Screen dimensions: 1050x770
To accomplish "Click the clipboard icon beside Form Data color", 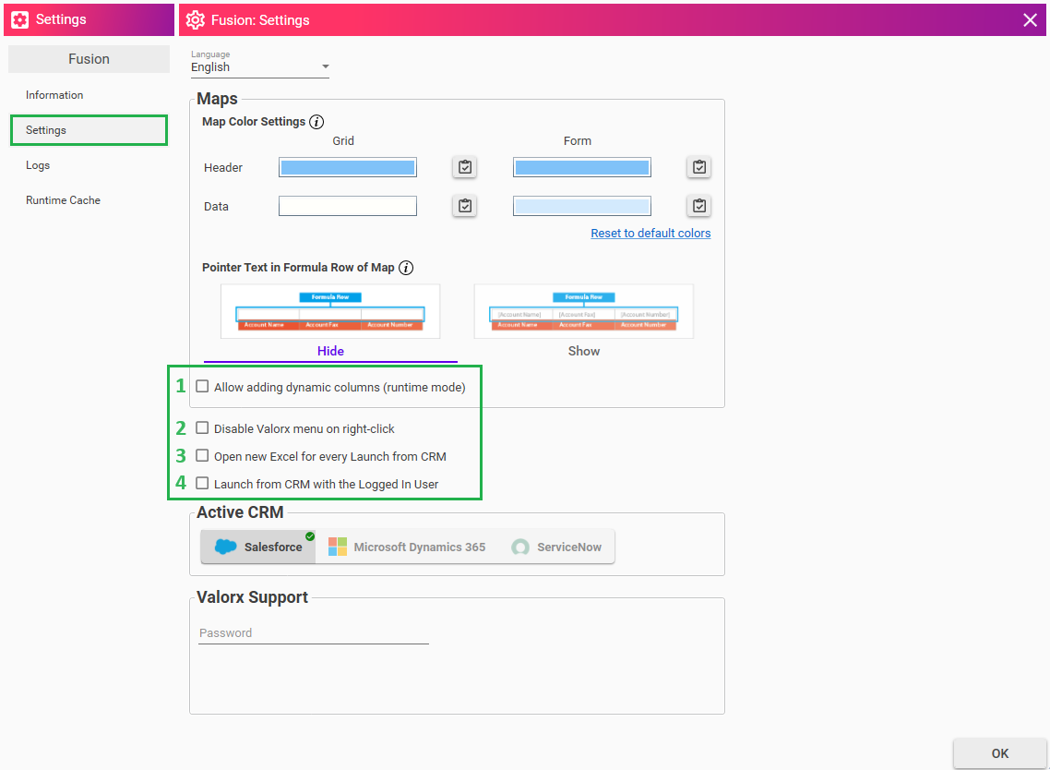I will coord(699,206).
